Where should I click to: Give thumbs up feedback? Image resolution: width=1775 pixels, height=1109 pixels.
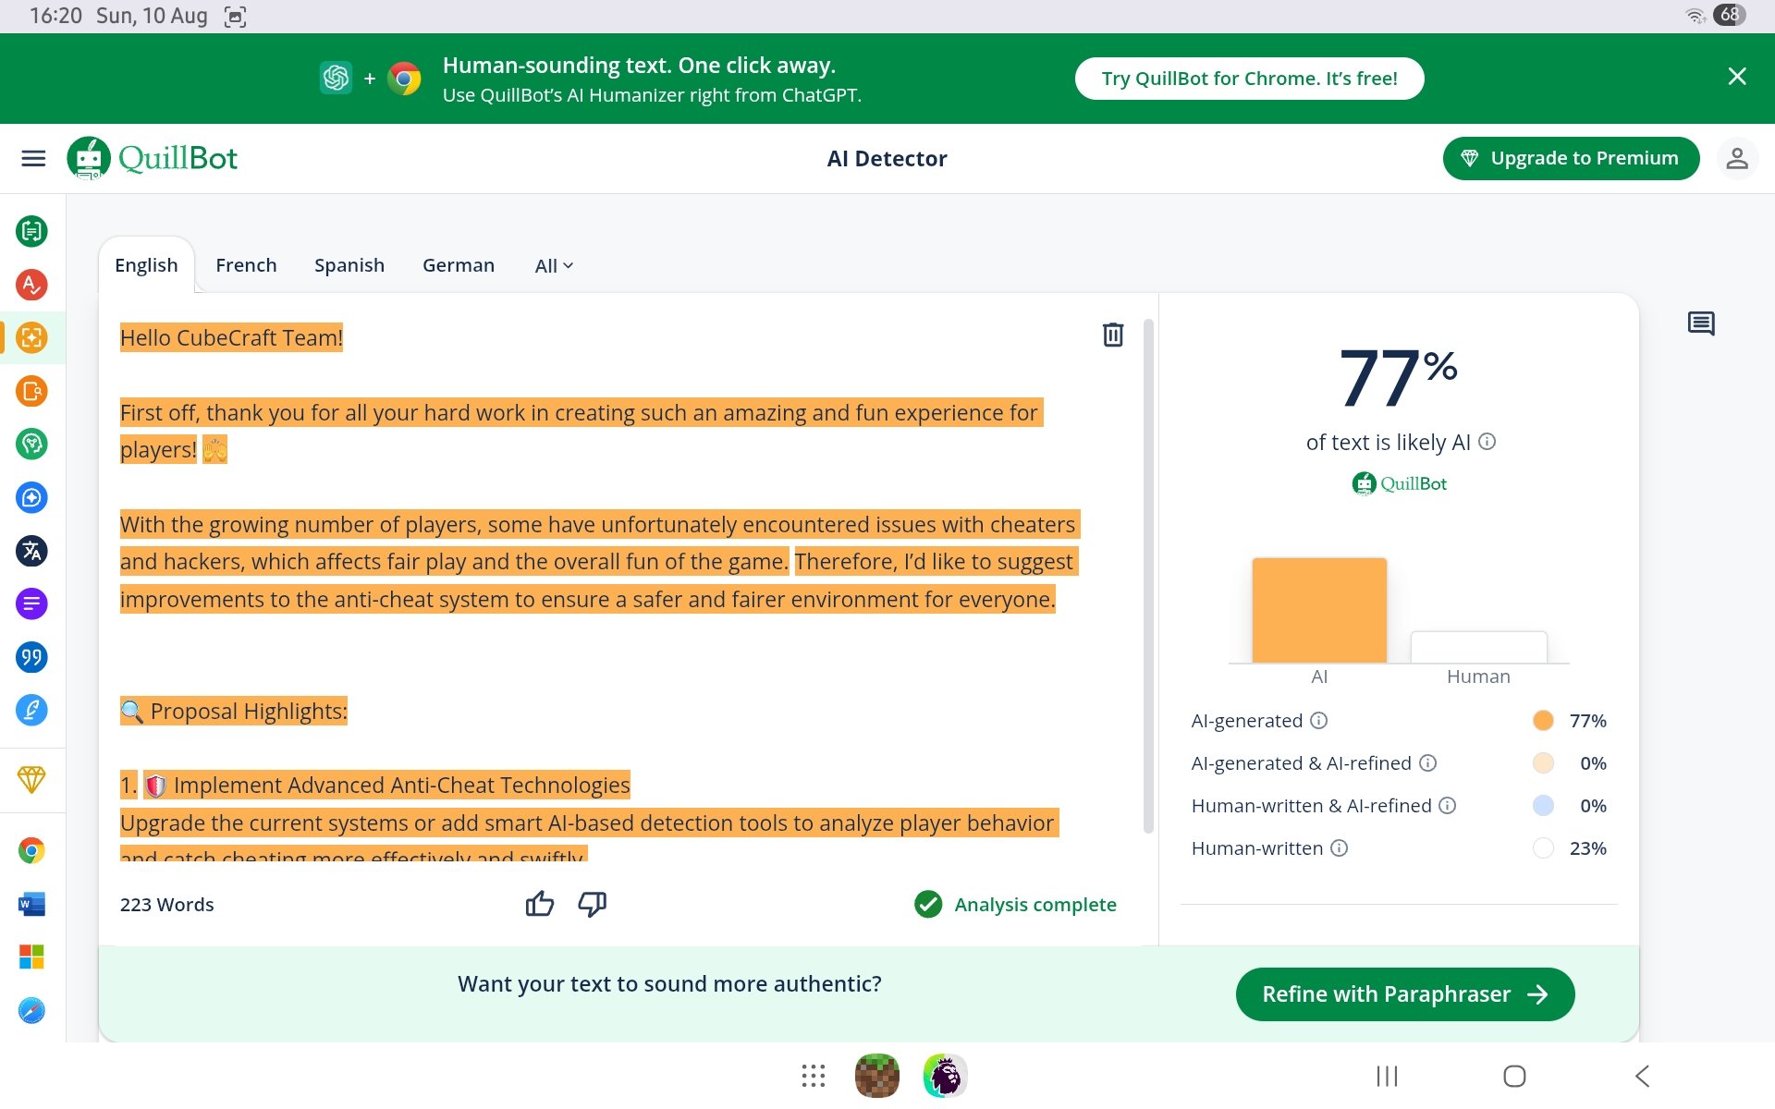[x=540, y=904]
